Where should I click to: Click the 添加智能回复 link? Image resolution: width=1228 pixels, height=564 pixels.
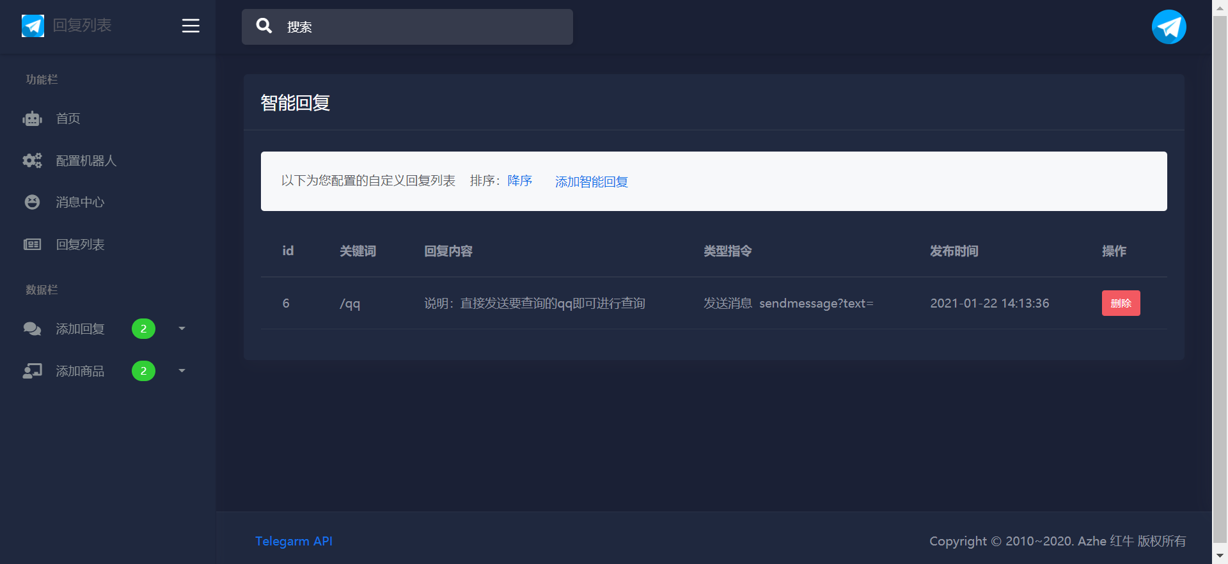click(591, 182)
